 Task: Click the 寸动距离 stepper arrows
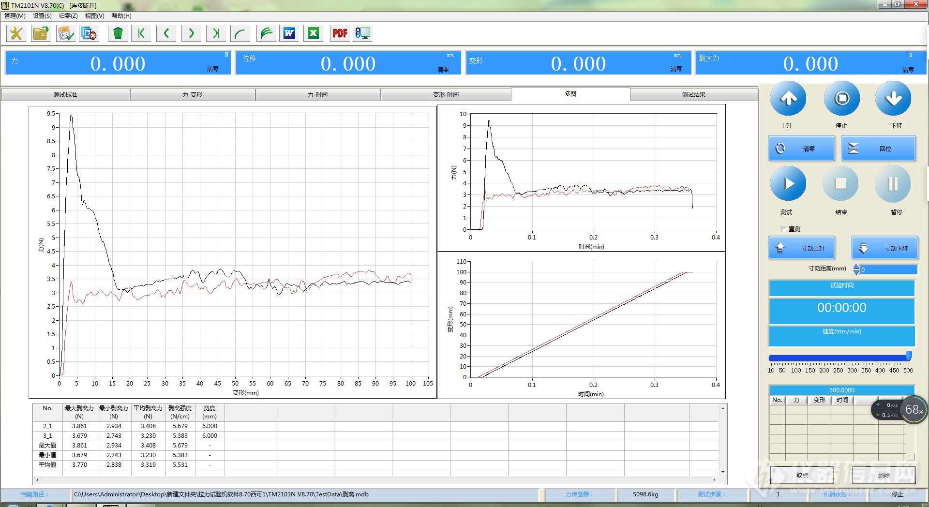[856, 269]
